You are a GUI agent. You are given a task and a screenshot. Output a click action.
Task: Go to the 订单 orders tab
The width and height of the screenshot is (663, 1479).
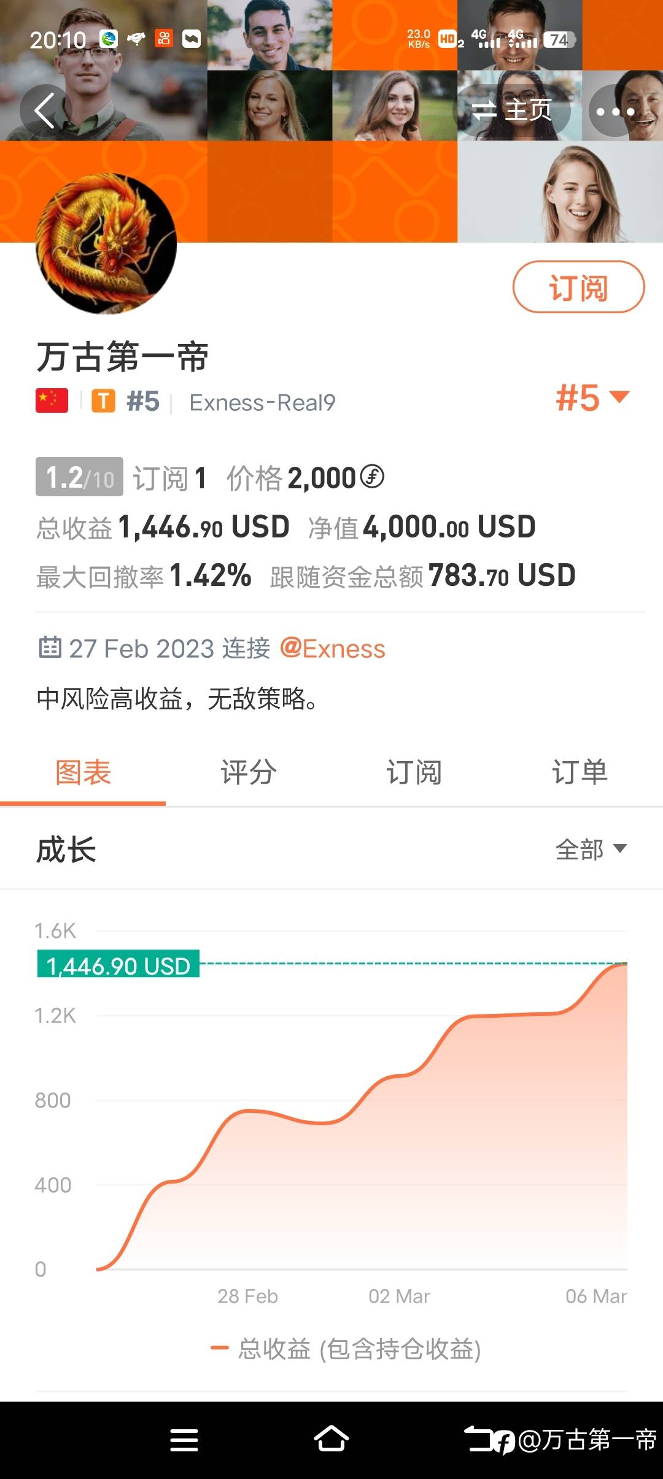click(580, 773)
